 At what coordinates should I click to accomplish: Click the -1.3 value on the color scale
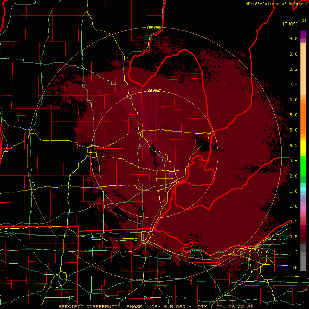point(292,252)
